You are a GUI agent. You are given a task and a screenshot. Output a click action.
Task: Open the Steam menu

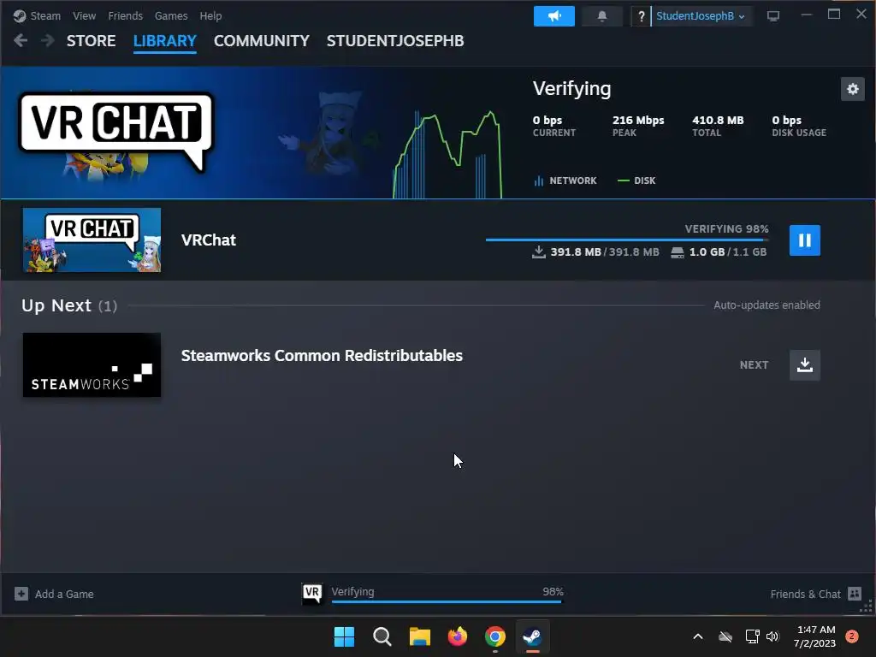[45, 16]
